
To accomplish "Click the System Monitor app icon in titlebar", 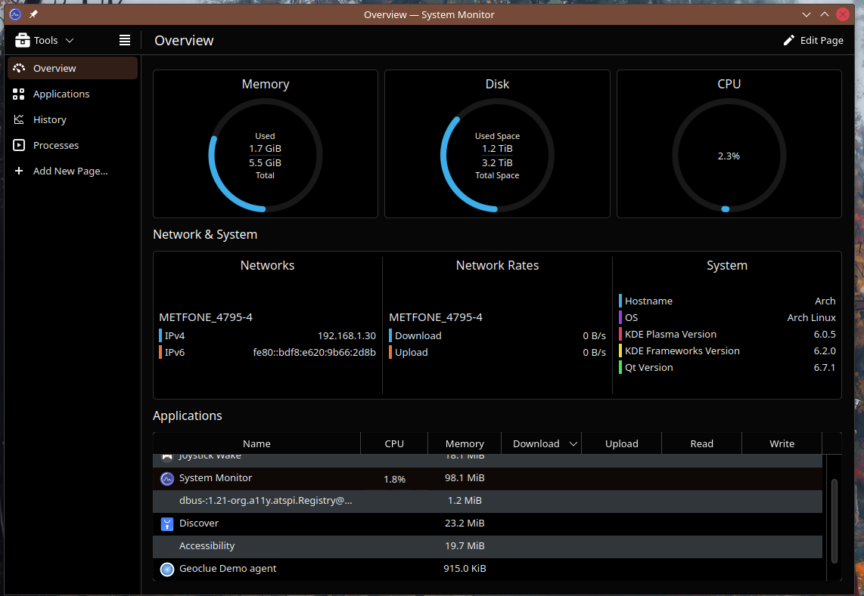I will pos(15,14).
